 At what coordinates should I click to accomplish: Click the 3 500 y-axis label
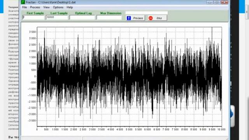click(x=32, y=32)
